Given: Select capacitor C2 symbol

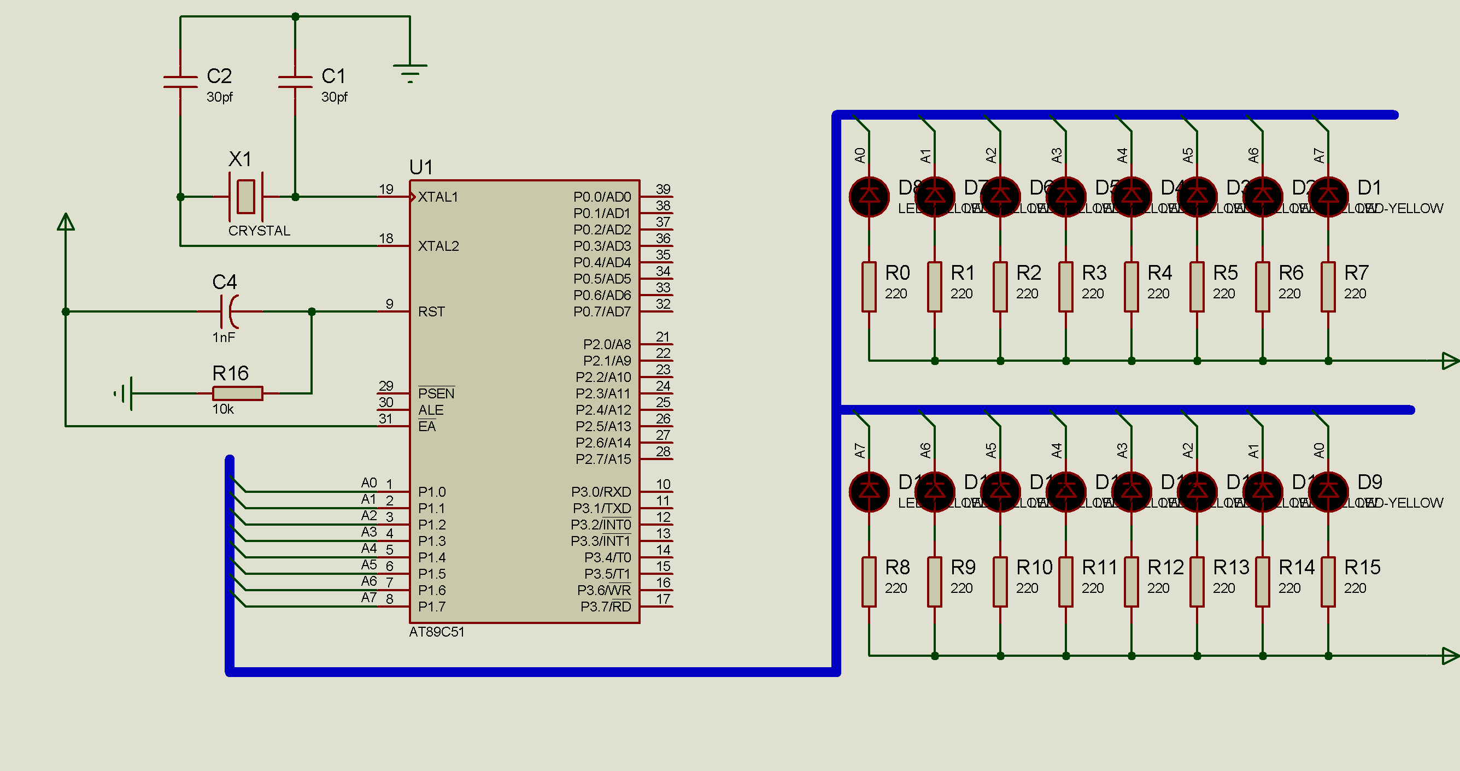Looking at the screenshot, I should coord(180,83).
